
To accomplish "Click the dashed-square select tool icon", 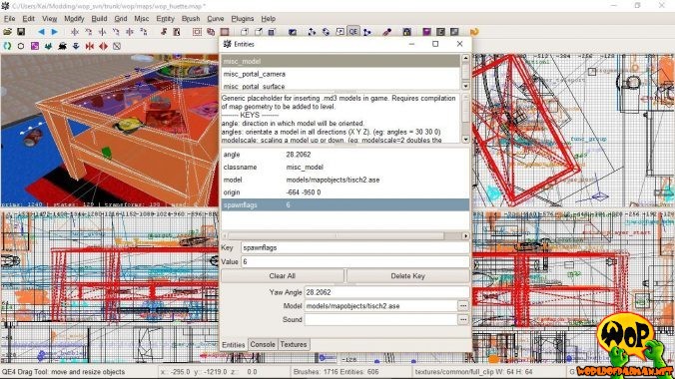I will pos(197,32).
